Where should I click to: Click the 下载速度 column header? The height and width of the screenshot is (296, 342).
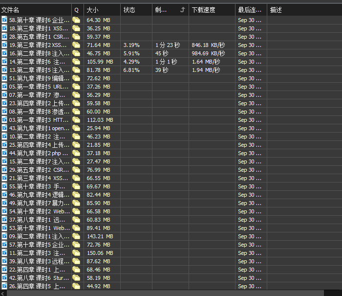[212, 10]
